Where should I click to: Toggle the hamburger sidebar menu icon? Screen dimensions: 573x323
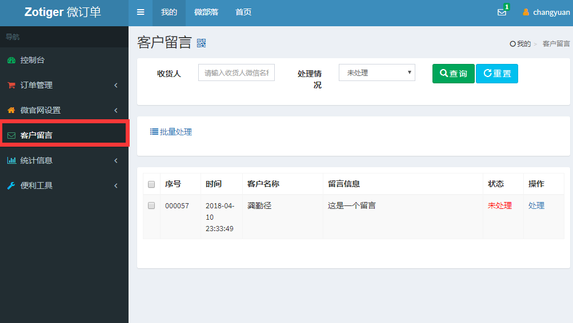pyautogui.click(x=141, y=12)
